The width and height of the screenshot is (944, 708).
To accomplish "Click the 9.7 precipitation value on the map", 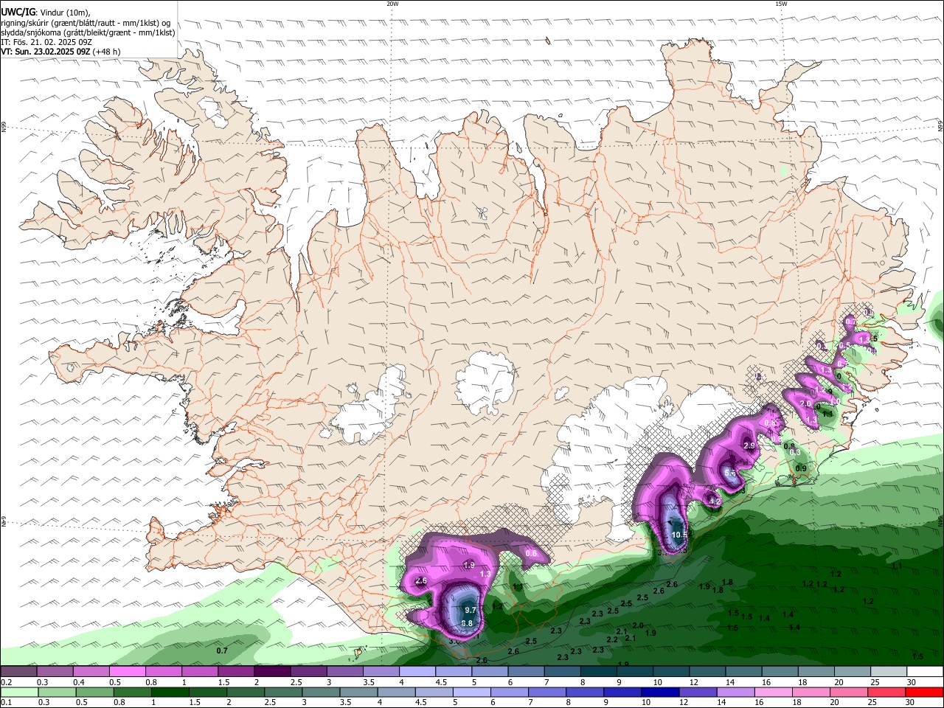I will (470, 611).
